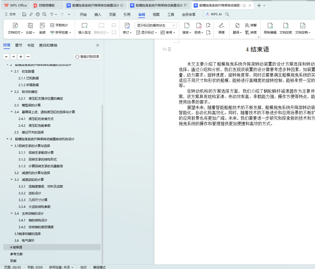Click 插入批注 insert comment icon

(x=85, y=25)
